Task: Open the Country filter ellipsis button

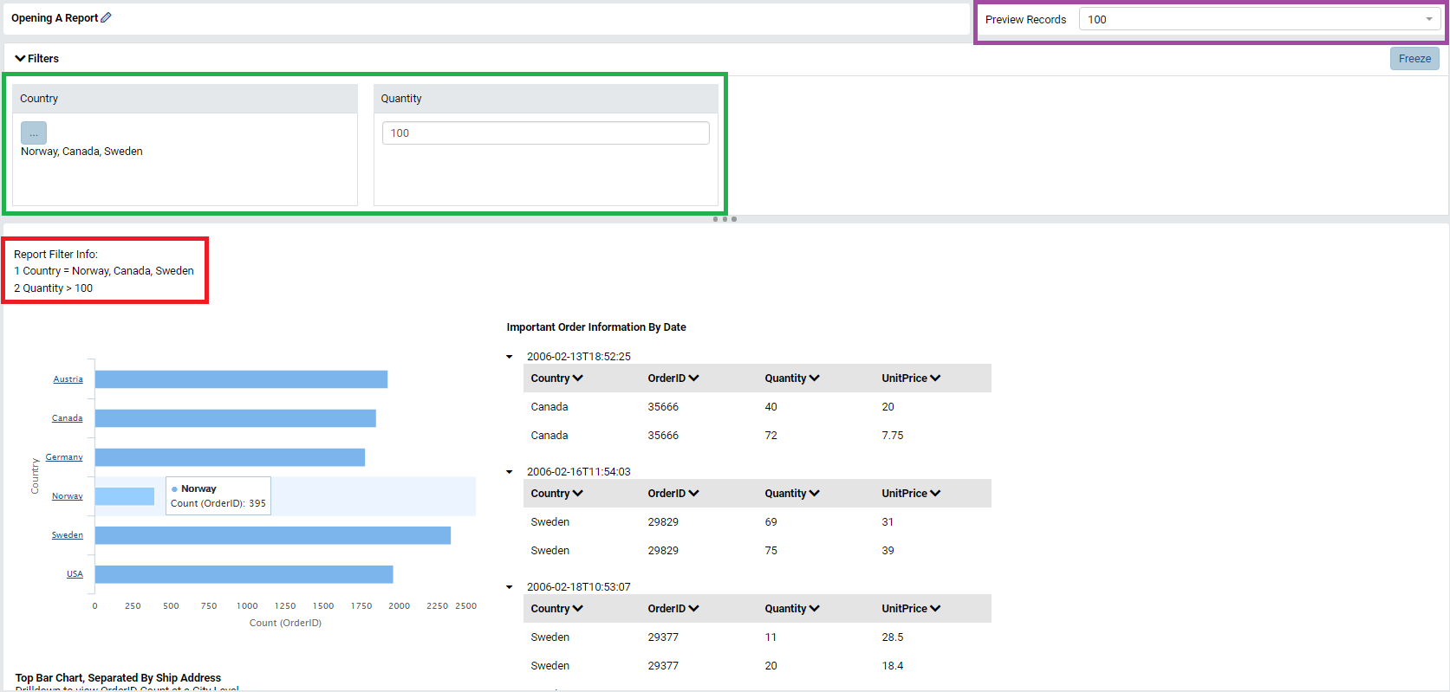Action: tap(34, 133)
